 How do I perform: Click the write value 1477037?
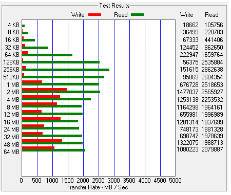point(187,92)
